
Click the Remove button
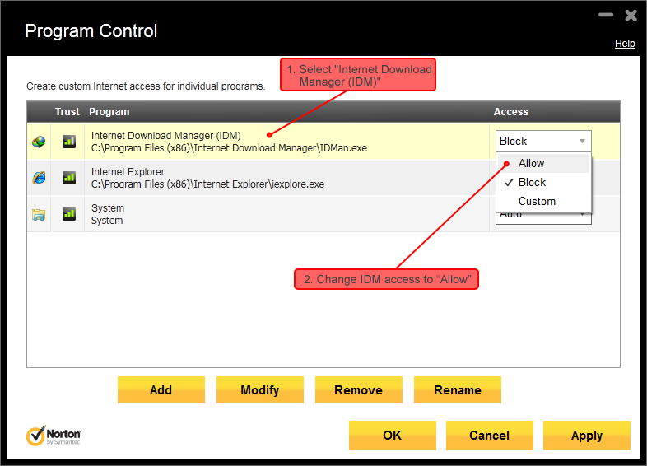tap(359, 390)
